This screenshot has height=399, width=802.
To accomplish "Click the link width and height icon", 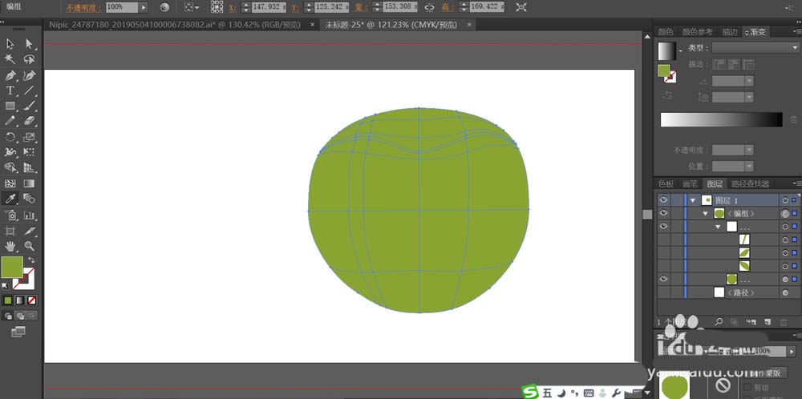I will coord(430,7).
